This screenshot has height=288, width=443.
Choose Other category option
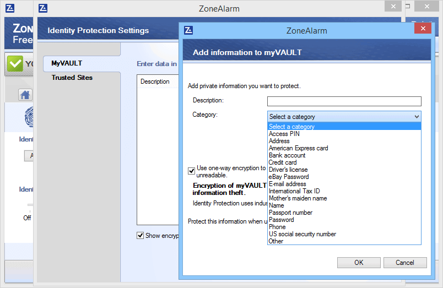(x=344, y=241)
